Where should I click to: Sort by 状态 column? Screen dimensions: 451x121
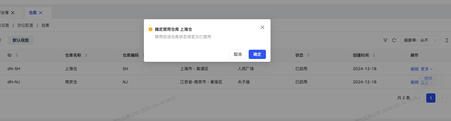point(308,55)
